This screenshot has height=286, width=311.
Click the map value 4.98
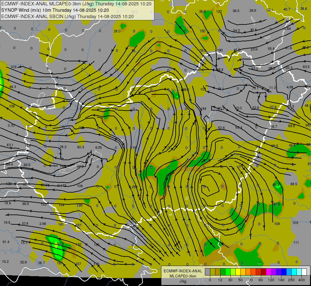(x=290, y=87)
